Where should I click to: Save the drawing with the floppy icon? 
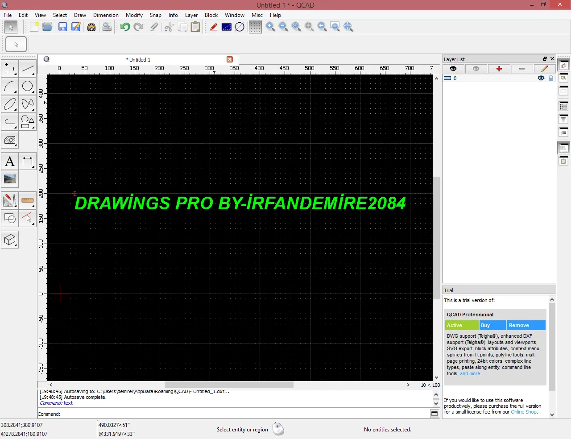(x=63, y=27)
